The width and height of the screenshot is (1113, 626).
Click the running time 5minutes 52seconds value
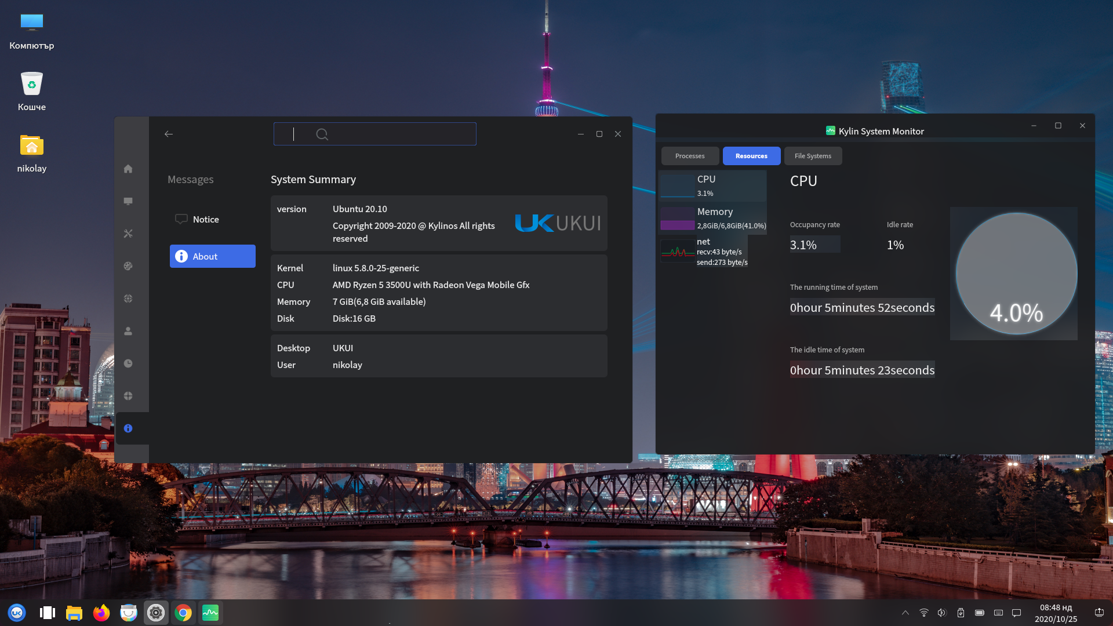click(x=862, y=308)
